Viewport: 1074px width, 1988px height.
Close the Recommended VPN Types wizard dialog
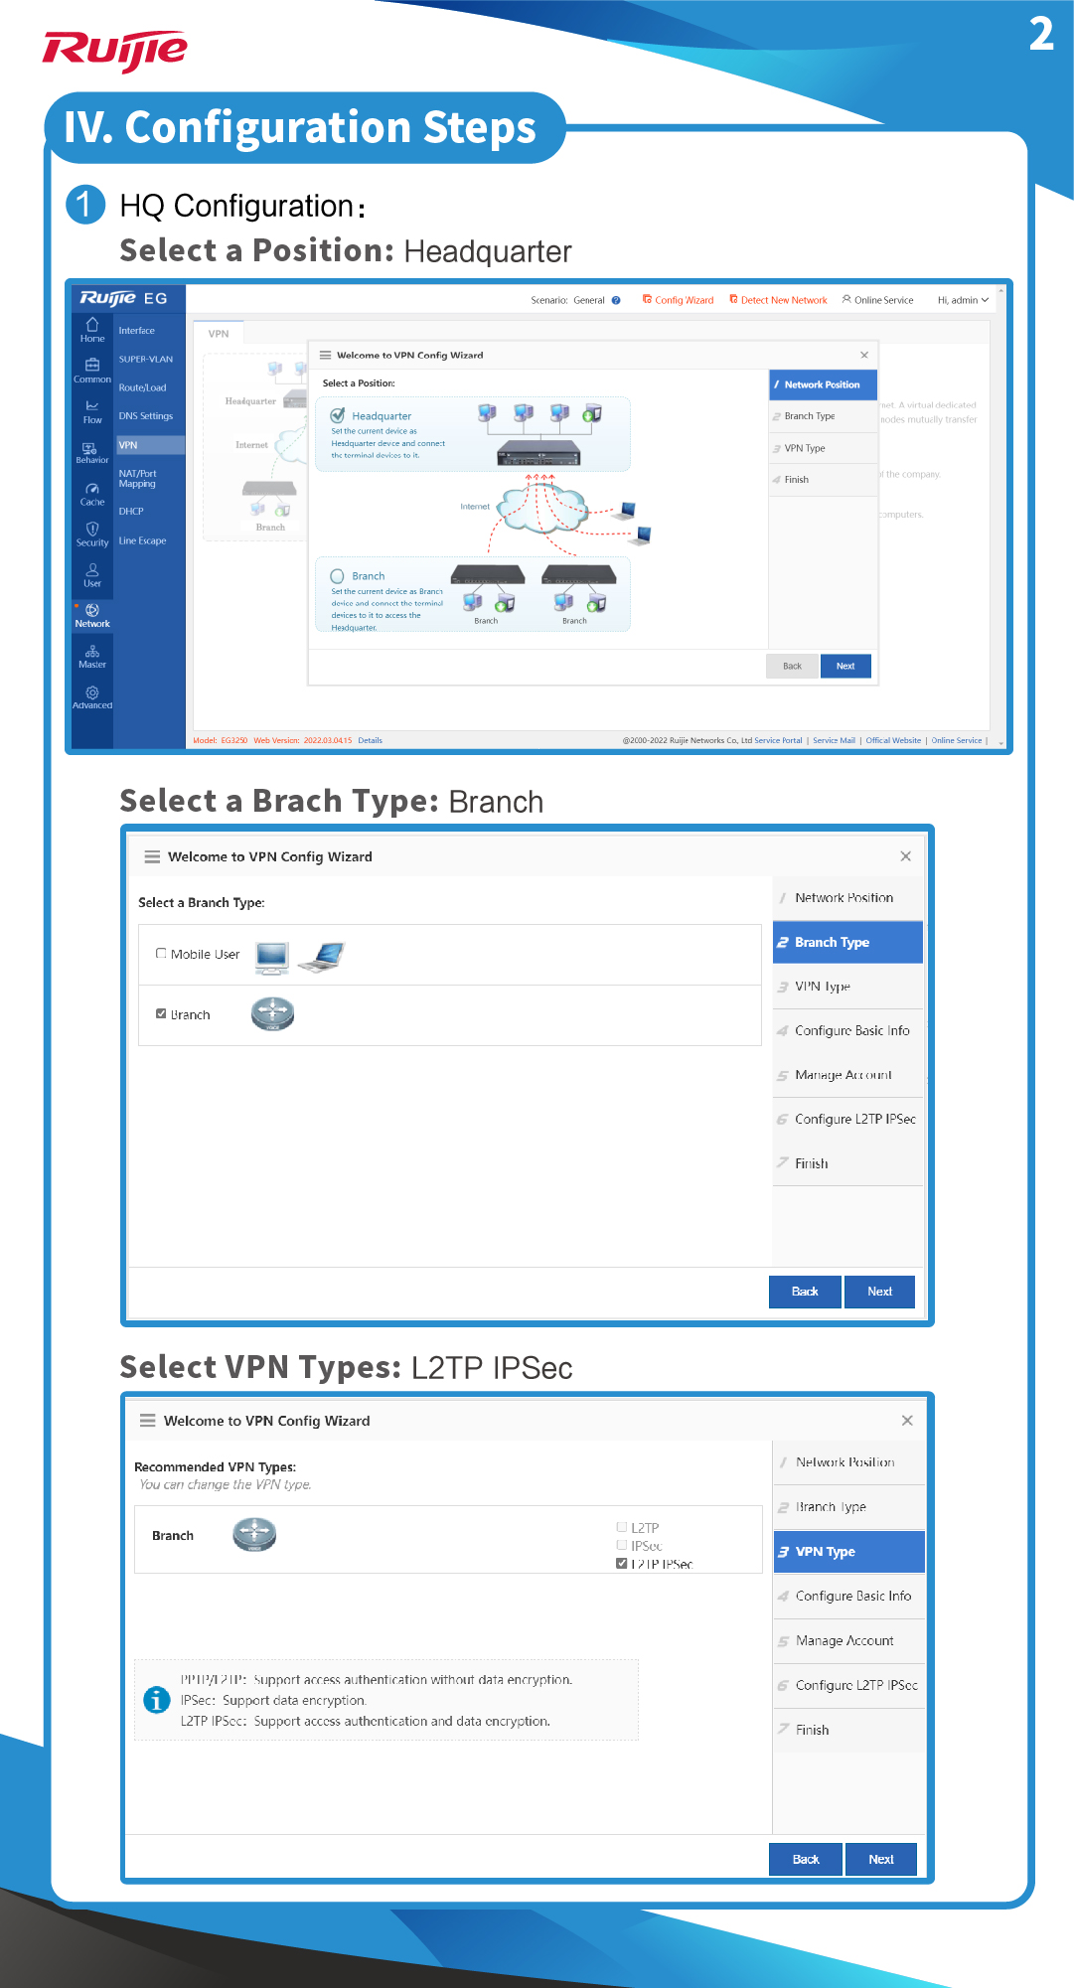click(907, 1421)
